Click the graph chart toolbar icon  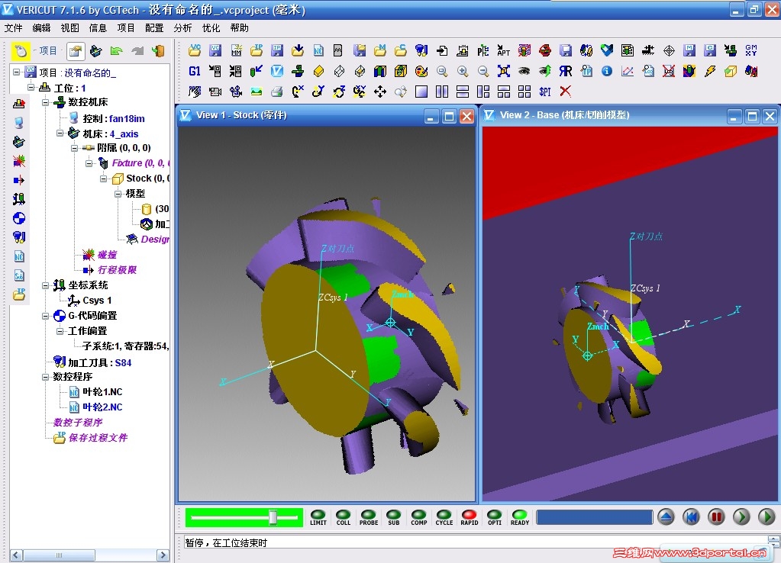[628, 71]
